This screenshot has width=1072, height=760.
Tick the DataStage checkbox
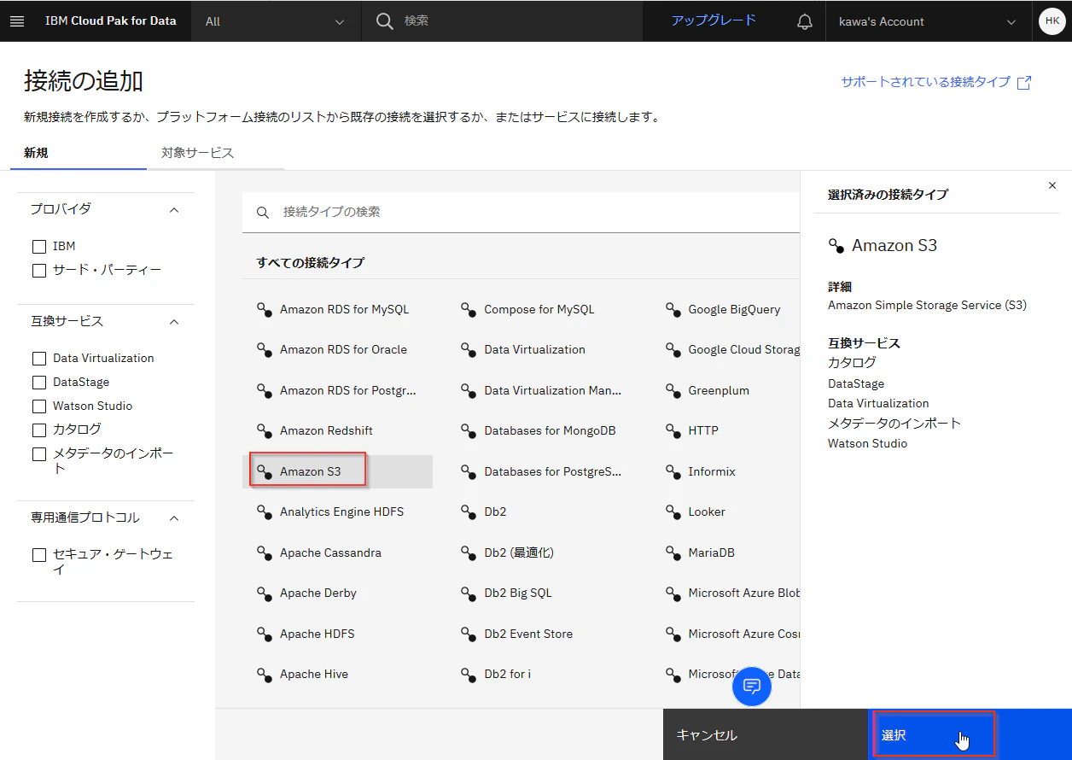[38, 383]
